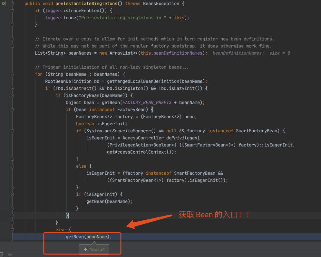Fold the "Iterate over a copy" comment block

click(x=12, y=39)
